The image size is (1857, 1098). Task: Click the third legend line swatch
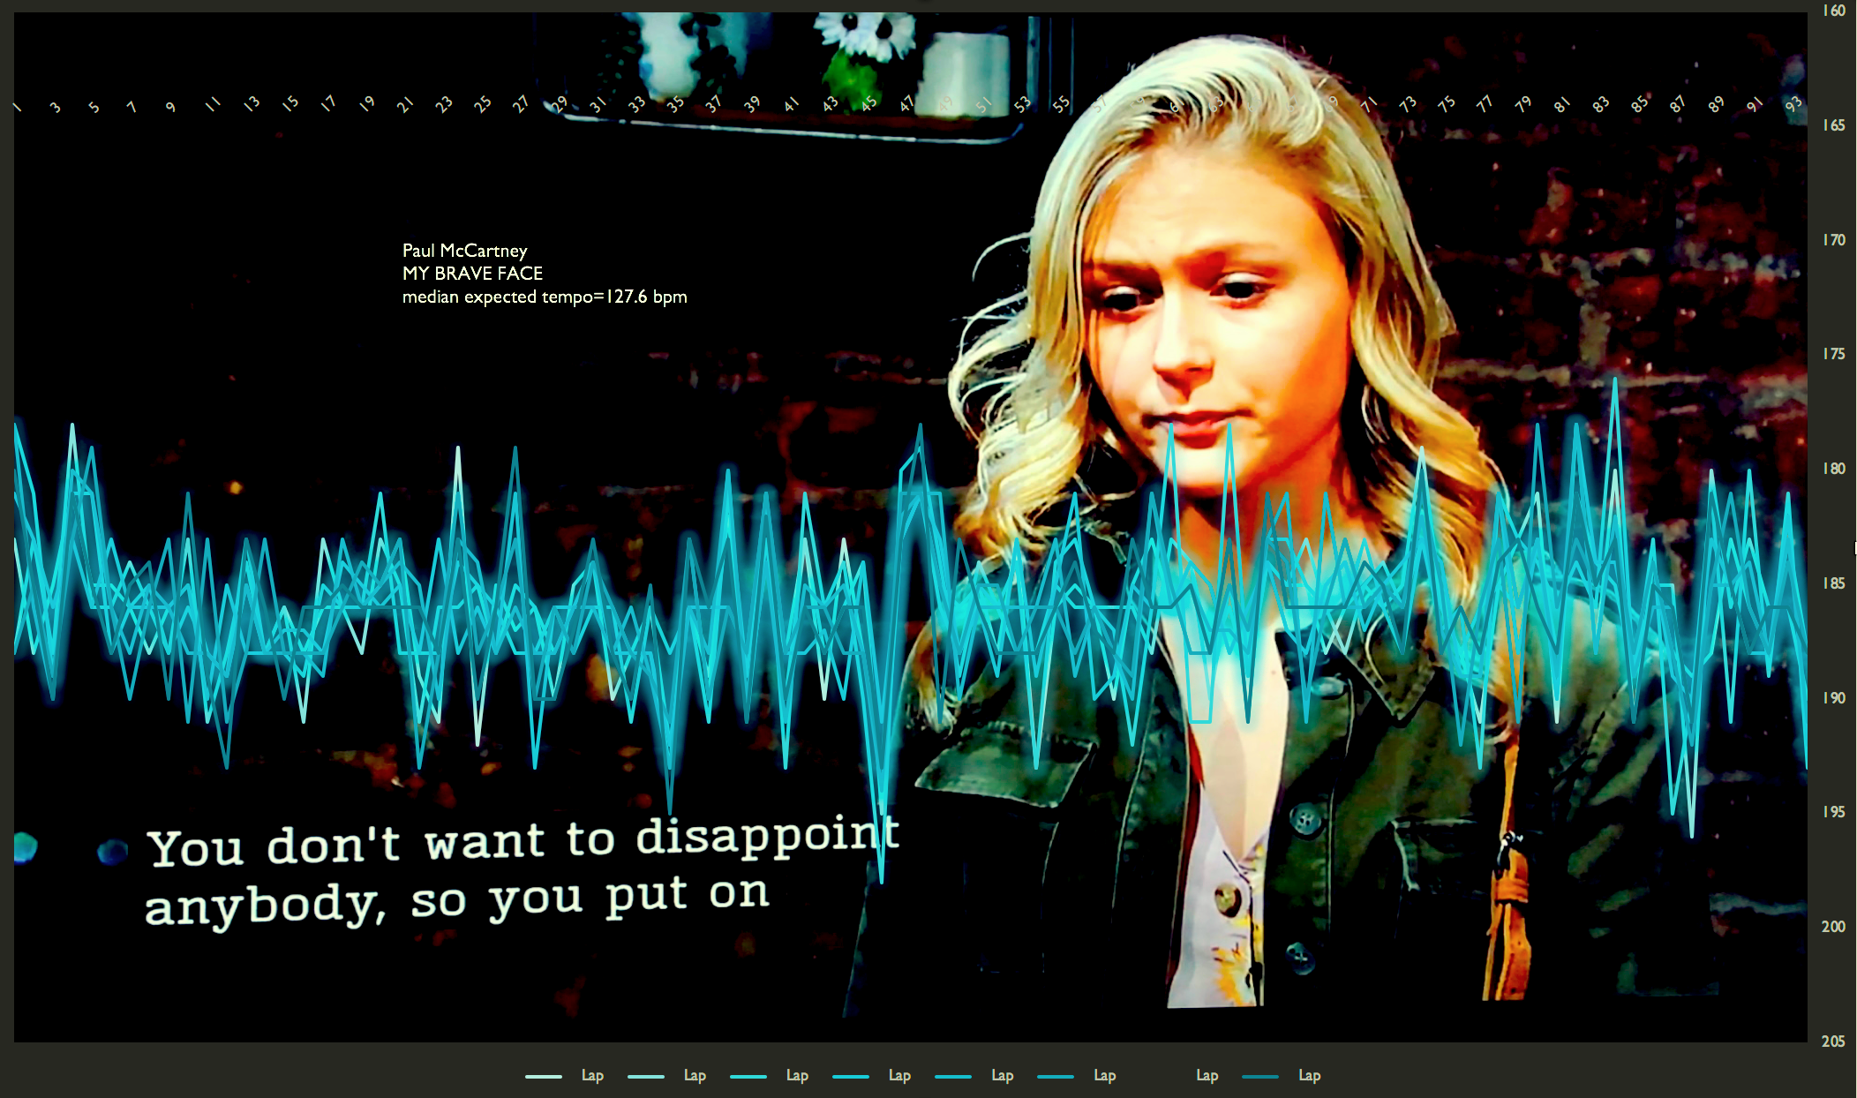coord(748,1076)
